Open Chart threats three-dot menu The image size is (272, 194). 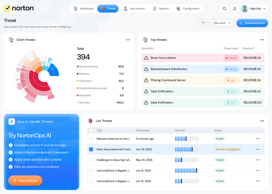point(128,40)
